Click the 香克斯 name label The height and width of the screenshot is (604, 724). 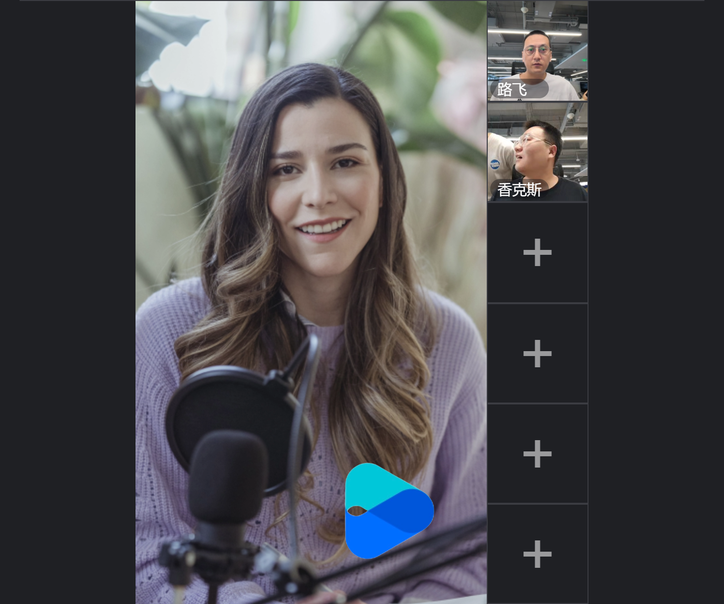[x=519, y=190]
